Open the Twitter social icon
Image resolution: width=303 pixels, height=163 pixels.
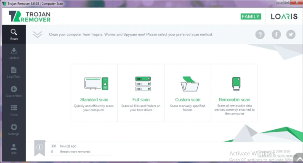point(291,35)
